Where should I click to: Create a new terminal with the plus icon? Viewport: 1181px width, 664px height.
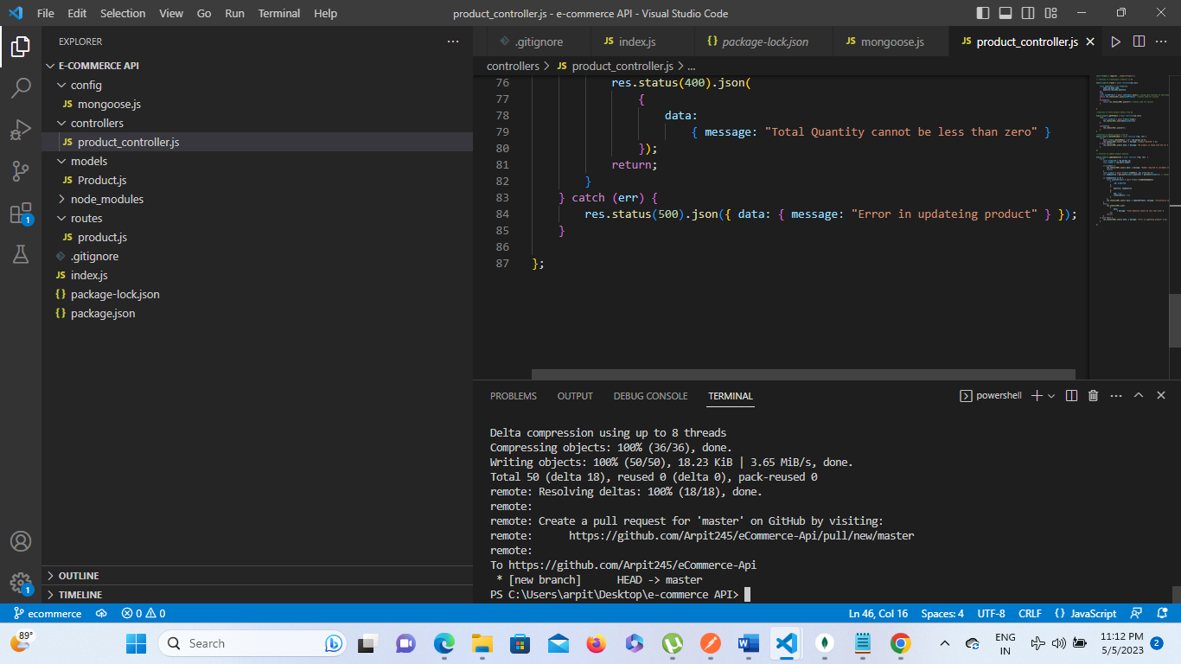pos(1035,395)
